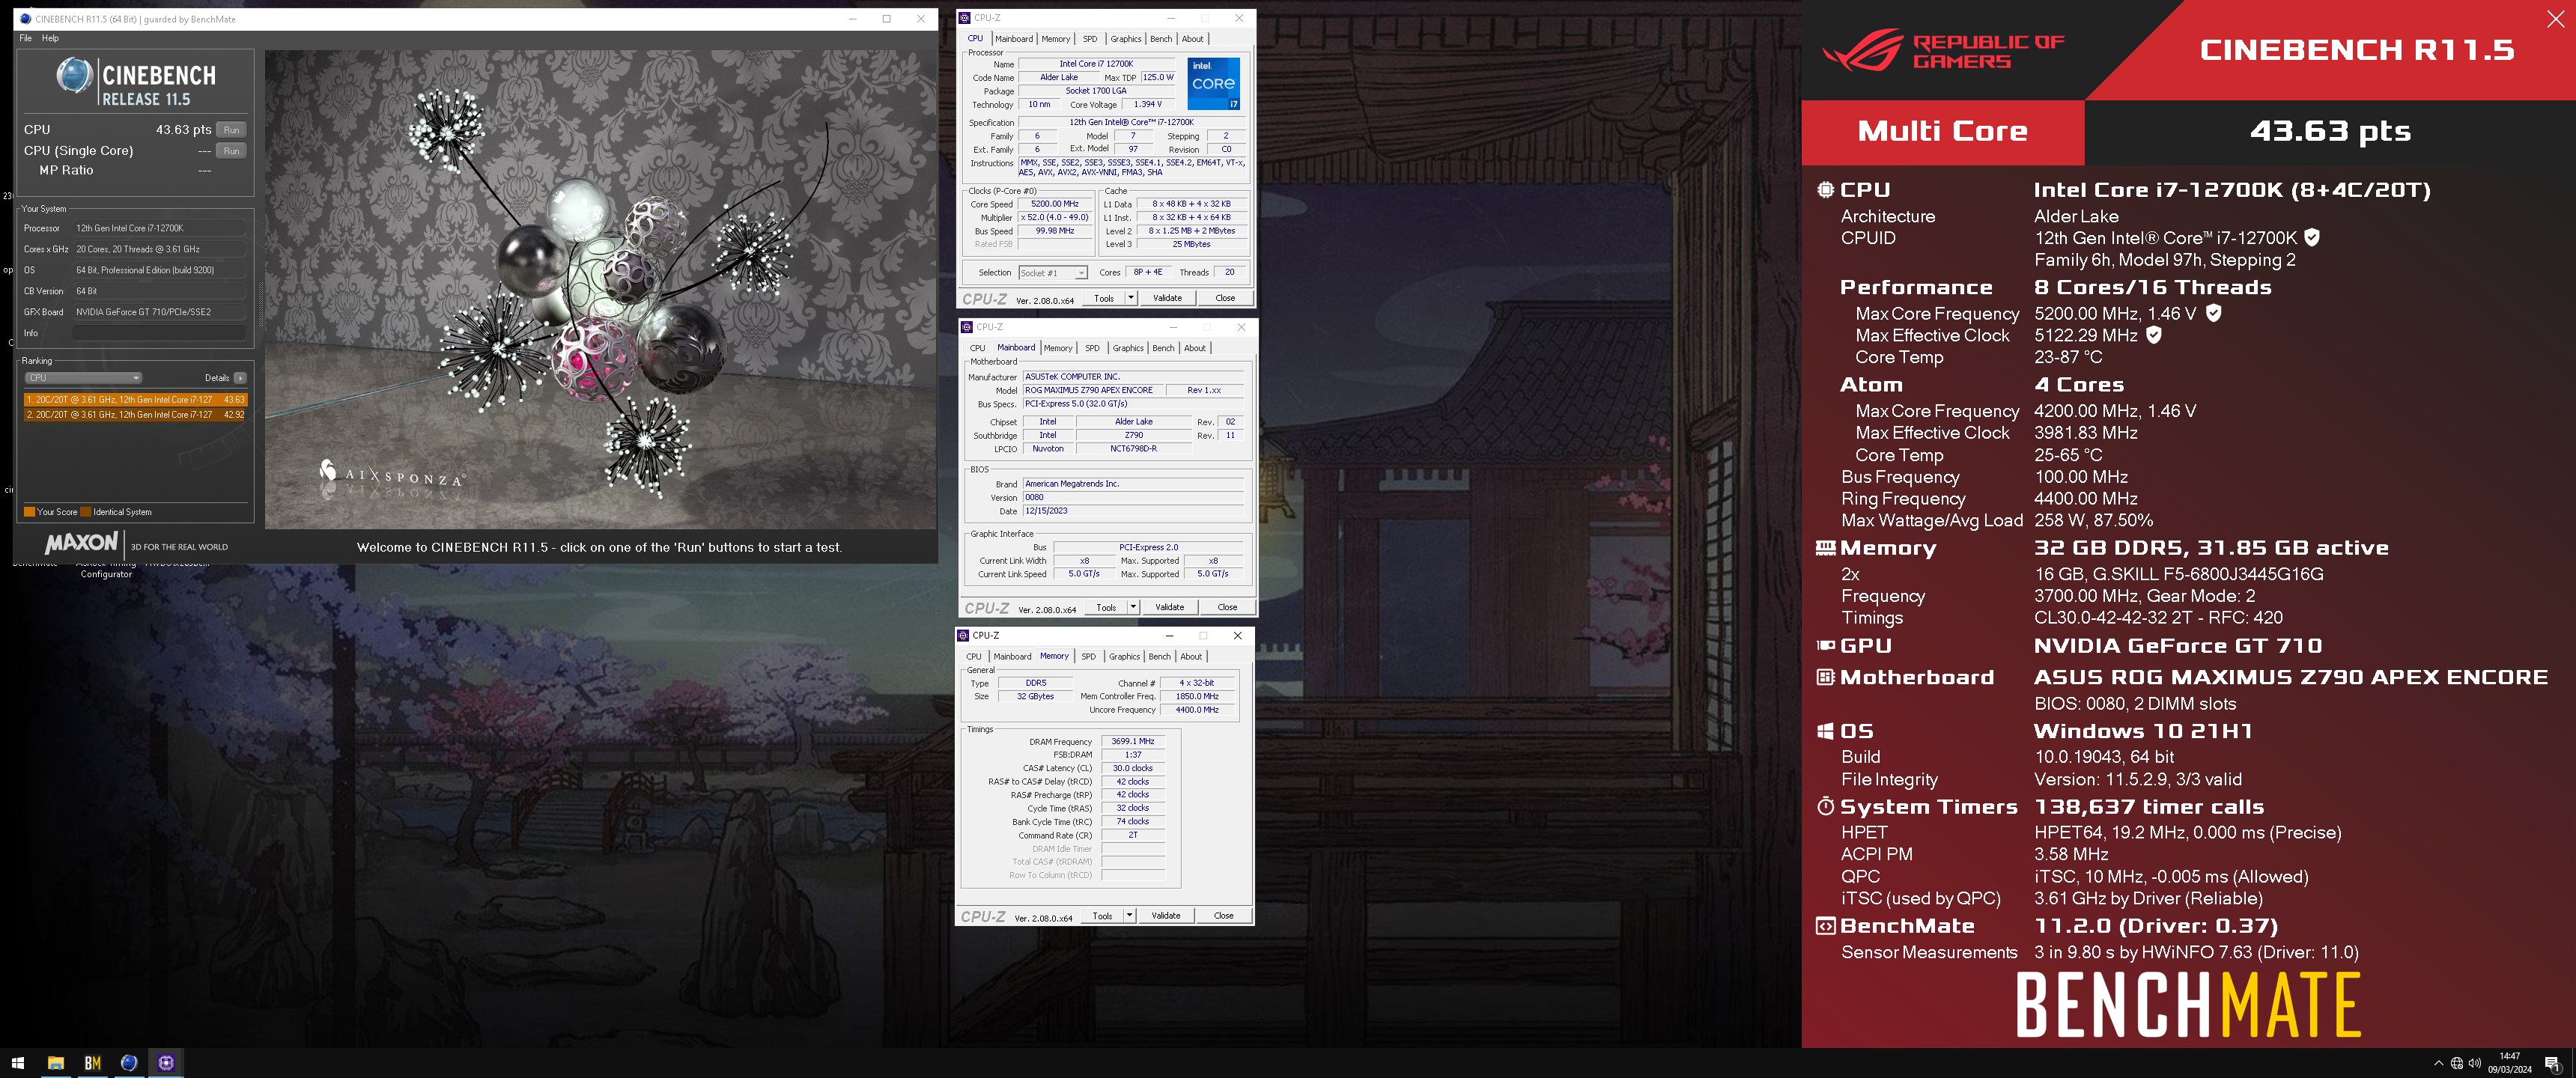Viewport: 2576px width, 1078px height.
Task: Click the Cinebench rendered scene image
Action: click(600, 290)
